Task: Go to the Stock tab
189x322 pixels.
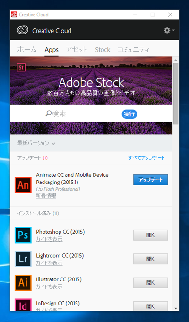Action: click(103, 50)
